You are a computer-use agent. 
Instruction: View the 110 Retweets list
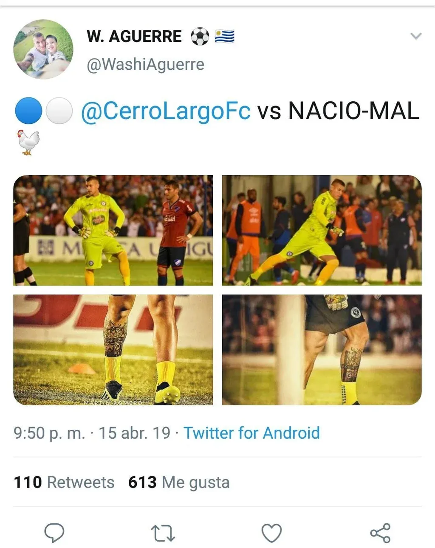coord(64,482)
